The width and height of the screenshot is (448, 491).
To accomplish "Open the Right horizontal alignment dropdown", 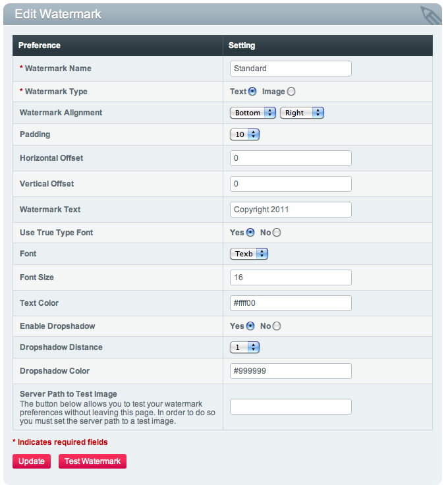I will (302, 113).
